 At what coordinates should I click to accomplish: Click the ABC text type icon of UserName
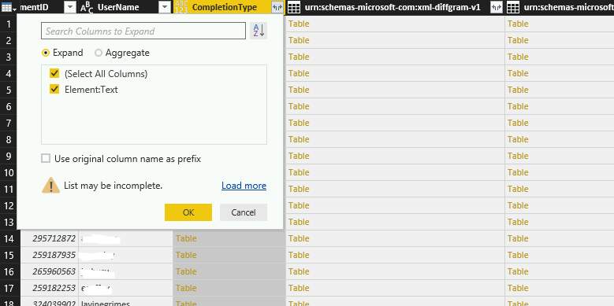point(87,7)
